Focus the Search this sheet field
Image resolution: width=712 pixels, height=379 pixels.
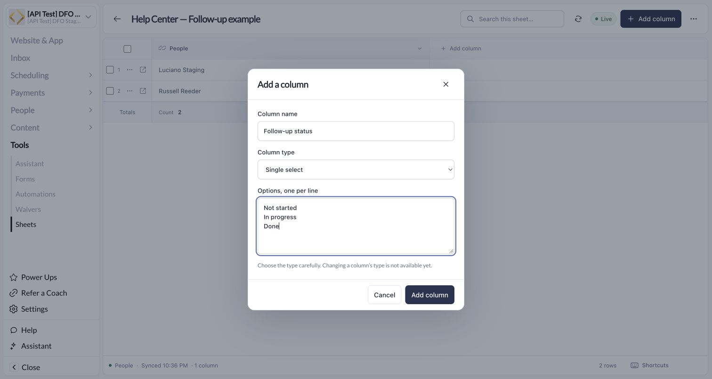coord(512,19)
